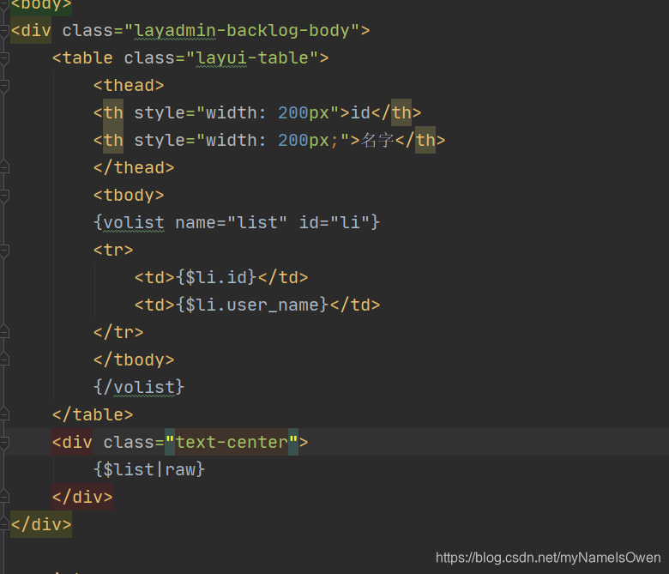Click the id text inside first th

[x=360, y=112]
